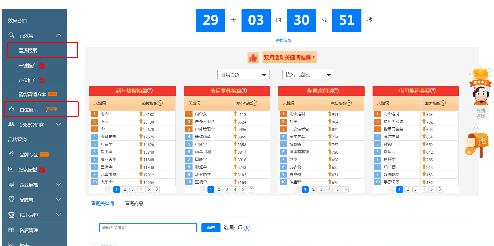The height and width of the screenshot is (246, 494).
Task: Switch to the 查询商品 tab
Action: [x=134, y=203]
